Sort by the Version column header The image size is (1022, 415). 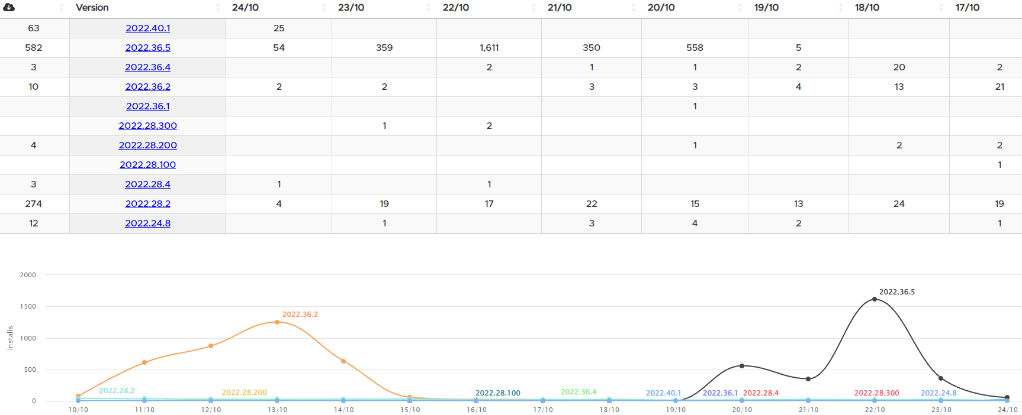92,8
